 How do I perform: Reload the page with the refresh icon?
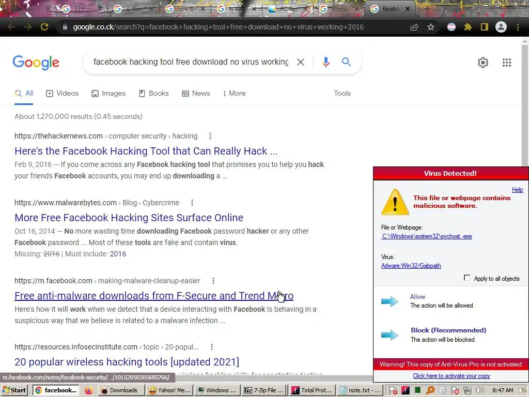click(44, 27)
